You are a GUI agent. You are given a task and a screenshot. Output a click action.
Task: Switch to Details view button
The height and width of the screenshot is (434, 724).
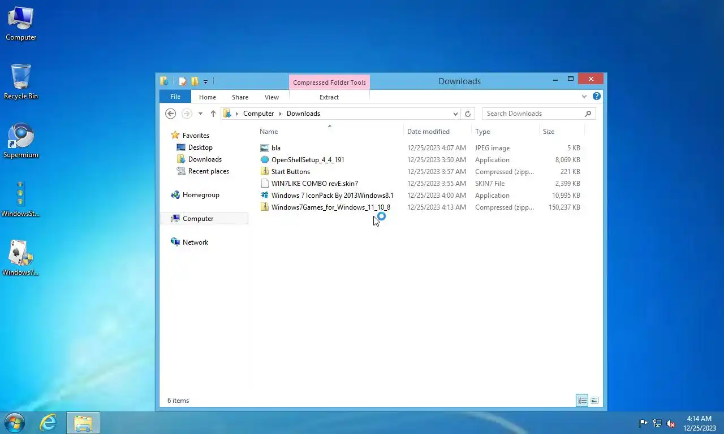coord(582,401)
